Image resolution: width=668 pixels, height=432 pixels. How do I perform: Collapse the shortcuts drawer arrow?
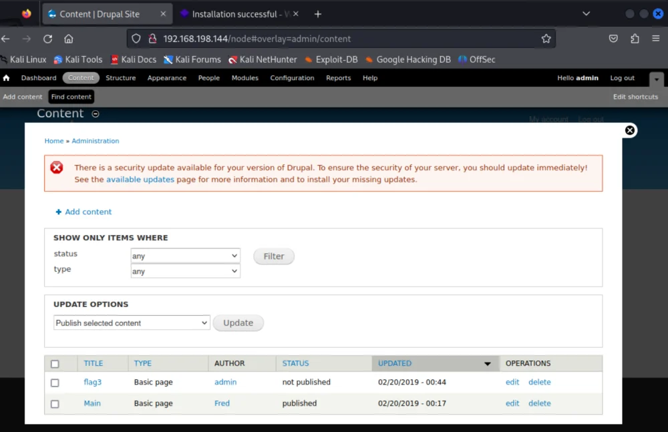point(657,79)
